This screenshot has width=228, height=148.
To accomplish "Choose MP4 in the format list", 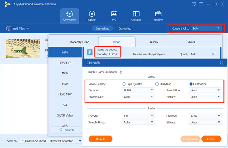I will click(x=65, y=52).
